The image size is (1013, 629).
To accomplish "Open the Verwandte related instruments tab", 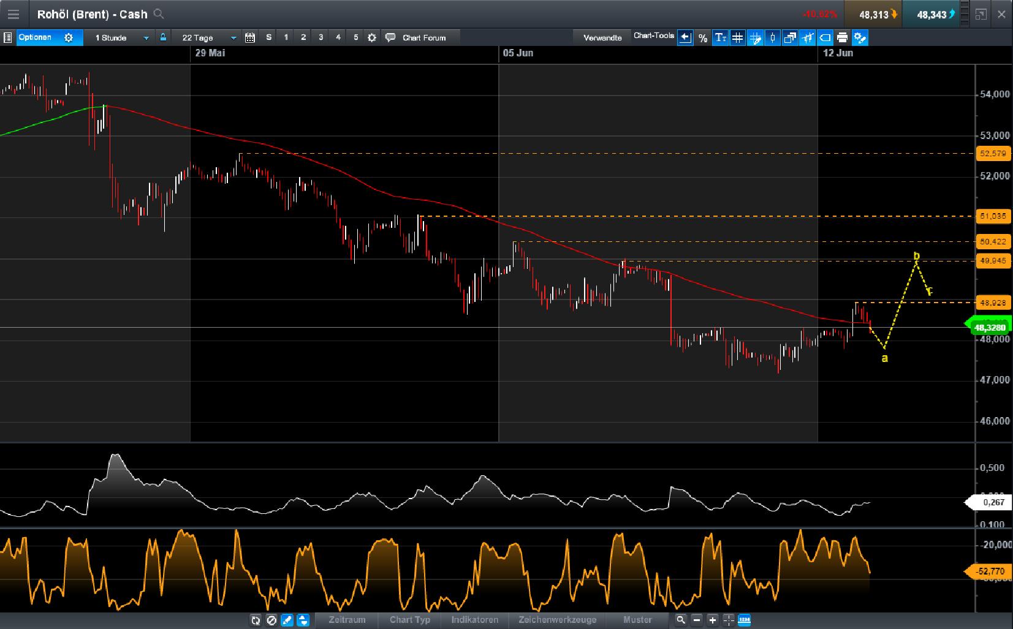I will coord(602,38).
